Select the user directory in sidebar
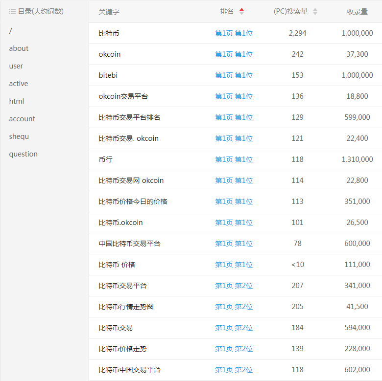 pyautogui.click(x=16, y=66)
